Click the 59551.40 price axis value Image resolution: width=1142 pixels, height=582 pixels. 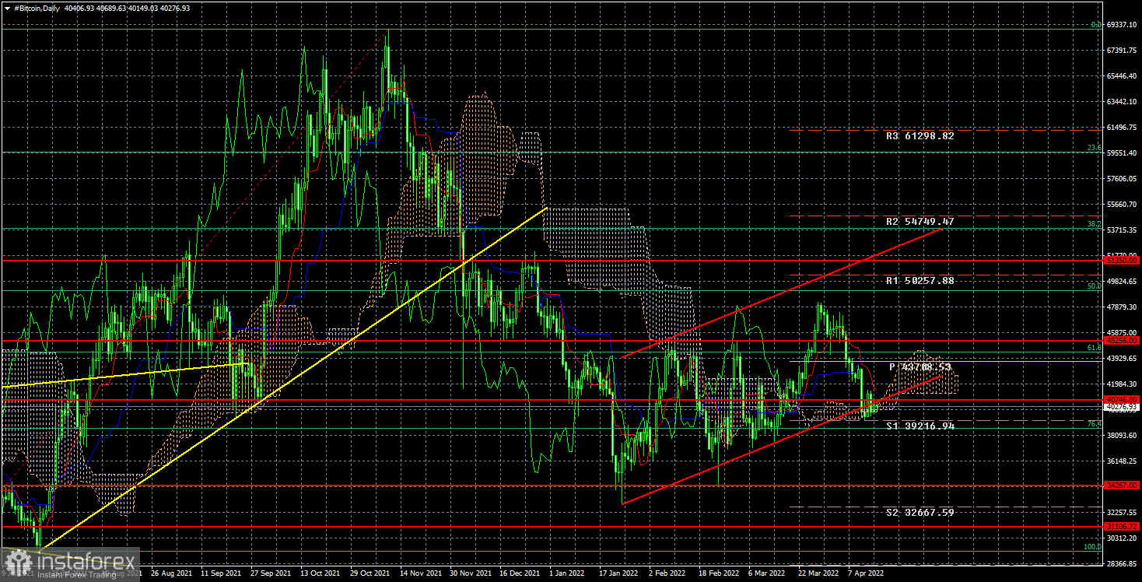coord(1123,153)
